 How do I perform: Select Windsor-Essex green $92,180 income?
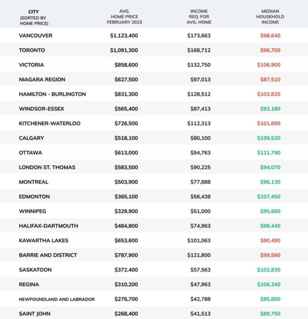[x=270, y=109]
